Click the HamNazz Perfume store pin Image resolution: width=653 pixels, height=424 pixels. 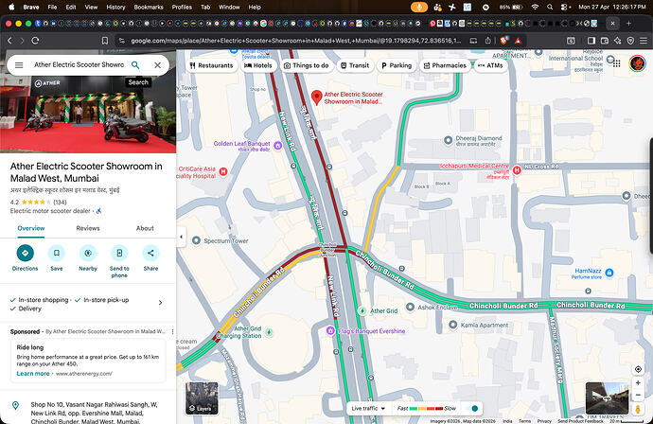click(609, 273)
